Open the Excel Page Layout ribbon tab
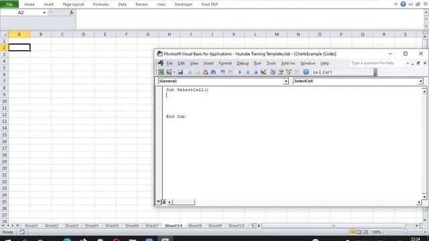429x241 pixels. click(73, 5)
